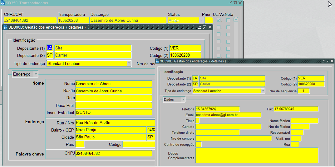
Task: Click Nome field with Casemiro de Abreu
Action: [x=114, y=84]
